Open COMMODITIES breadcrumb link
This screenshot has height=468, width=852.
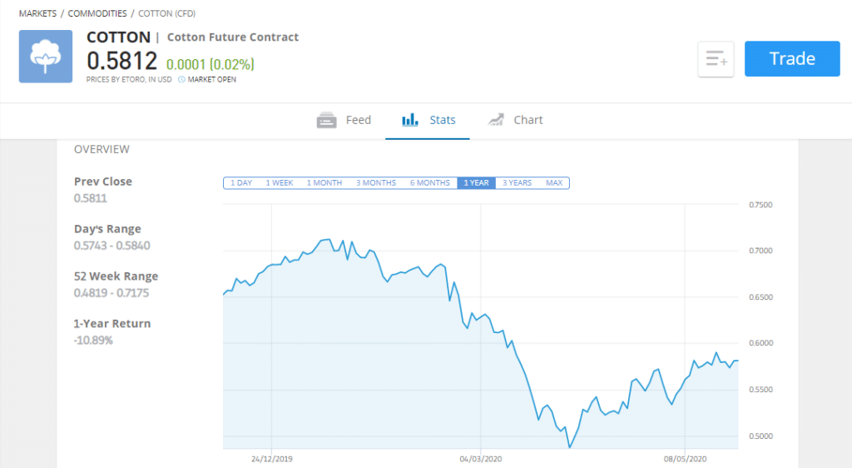click(x=97, y=13)
